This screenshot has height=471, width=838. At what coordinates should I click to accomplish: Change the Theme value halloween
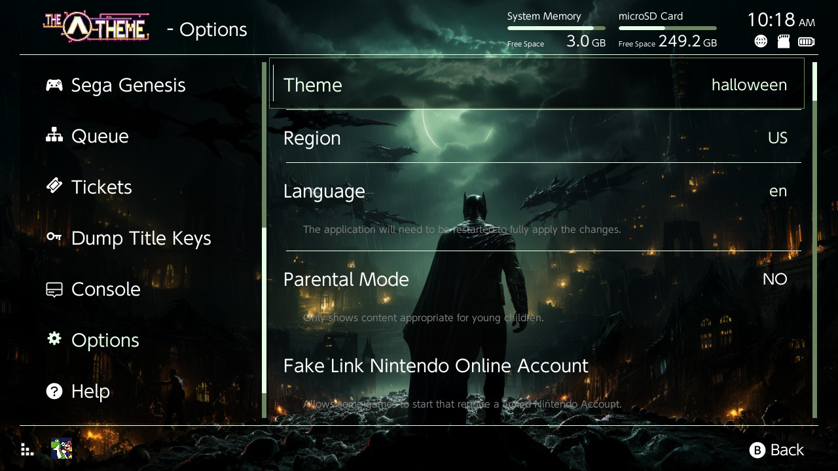click(x=749, y=85)
